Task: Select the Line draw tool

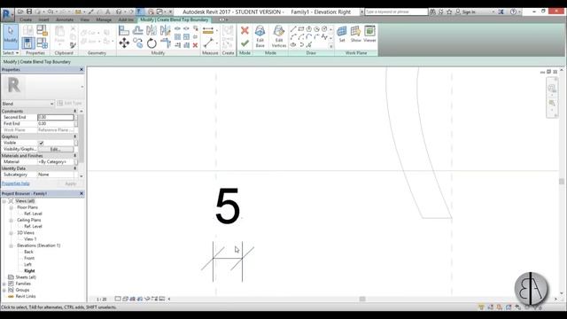Action: [x=293, y=29]
